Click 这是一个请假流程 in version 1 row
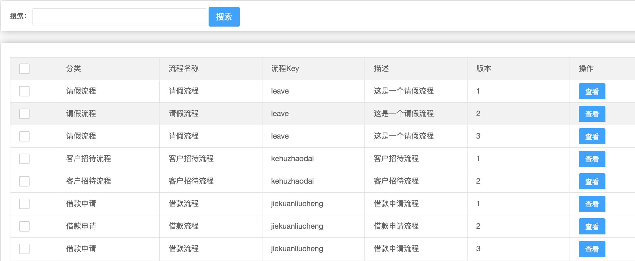The width and height of the screenshot is (635, 261). [404, 91]
